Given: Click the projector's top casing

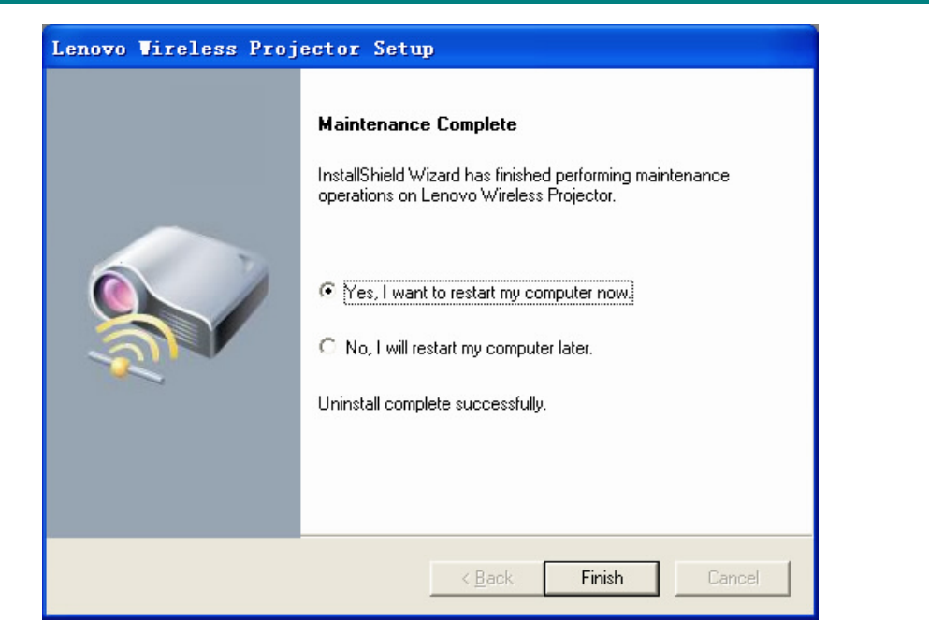Looking at the screenshot, I should pos(190,261).
